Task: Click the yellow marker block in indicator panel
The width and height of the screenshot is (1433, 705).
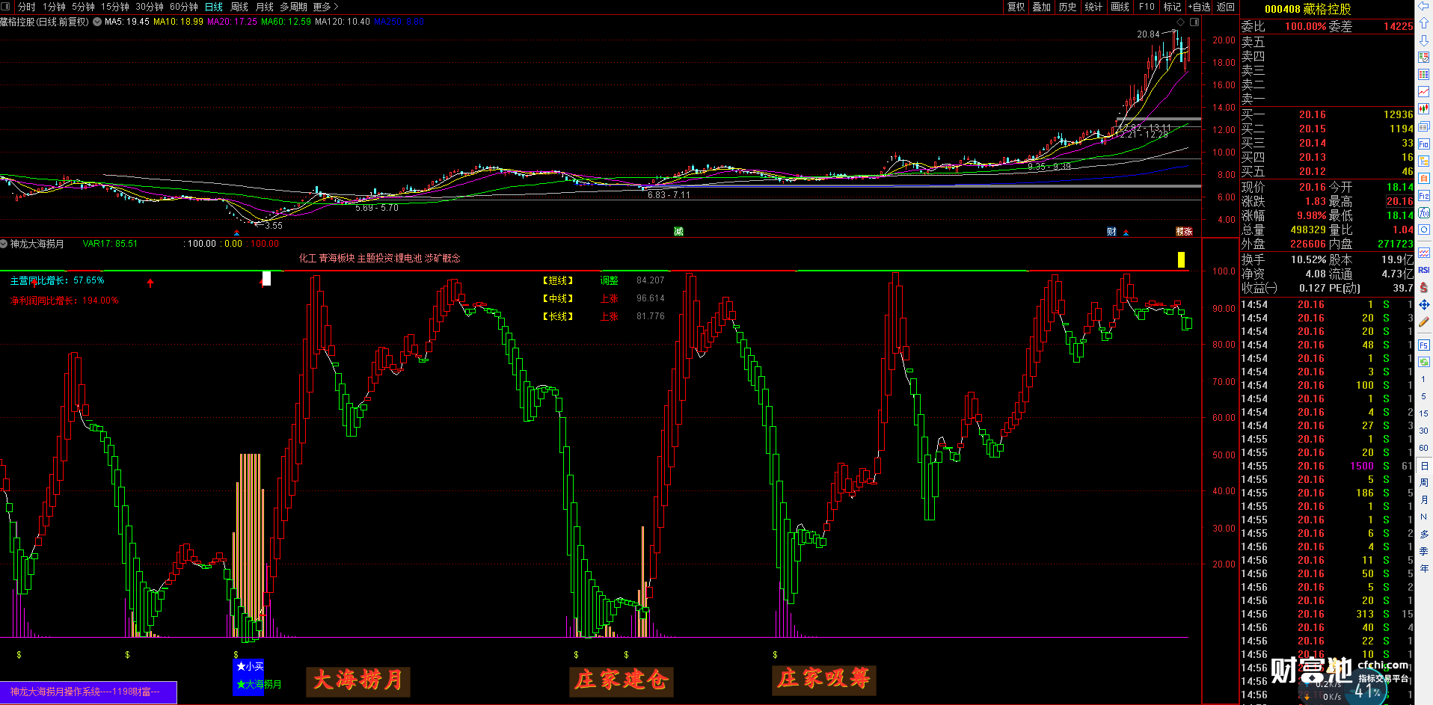Action: (x=1181, y=259)
